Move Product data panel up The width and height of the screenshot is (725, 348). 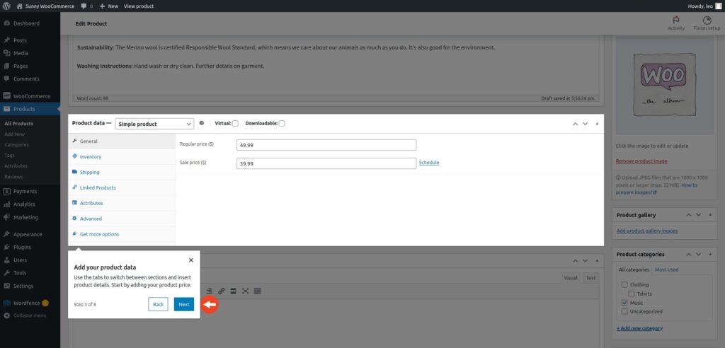575,124
